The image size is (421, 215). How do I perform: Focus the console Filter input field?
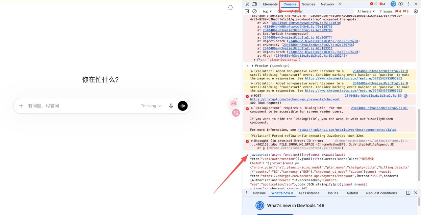click(321, 11)
